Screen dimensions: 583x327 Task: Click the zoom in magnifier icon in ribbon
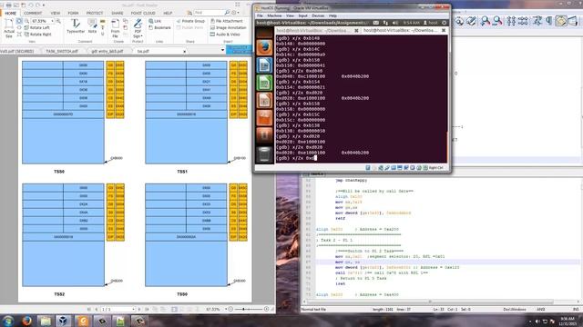point(58,21)
